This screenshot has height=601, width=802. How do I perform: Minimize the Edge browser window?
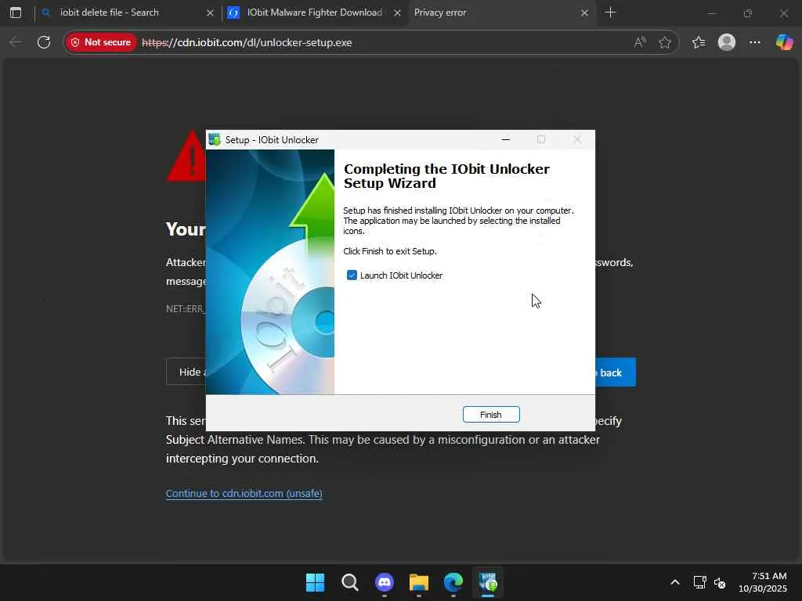(712, 13)
